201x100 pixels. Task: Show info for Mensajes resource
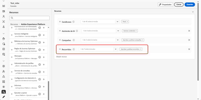40,57
